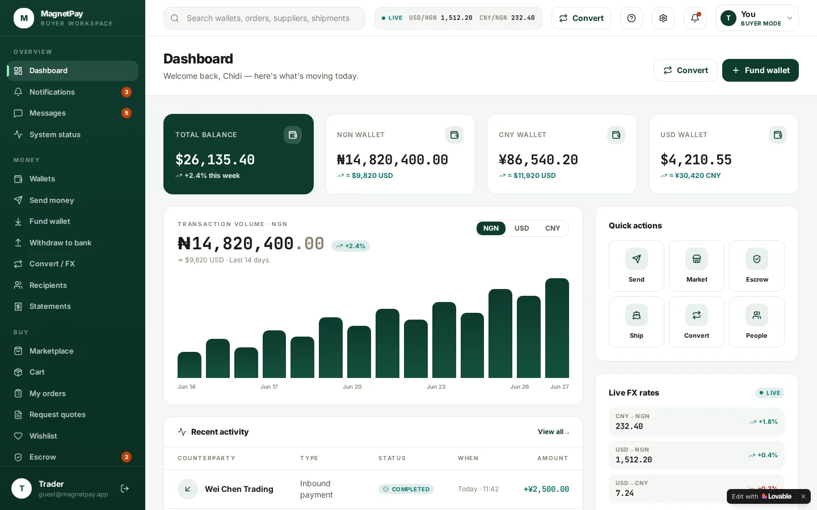Click the ≈ $11,920 USD conversion text

pos(532,176)
